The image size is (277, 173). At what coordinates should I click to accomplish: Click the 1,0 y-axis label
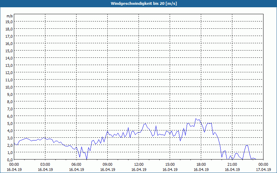click(x=10, y=153)
